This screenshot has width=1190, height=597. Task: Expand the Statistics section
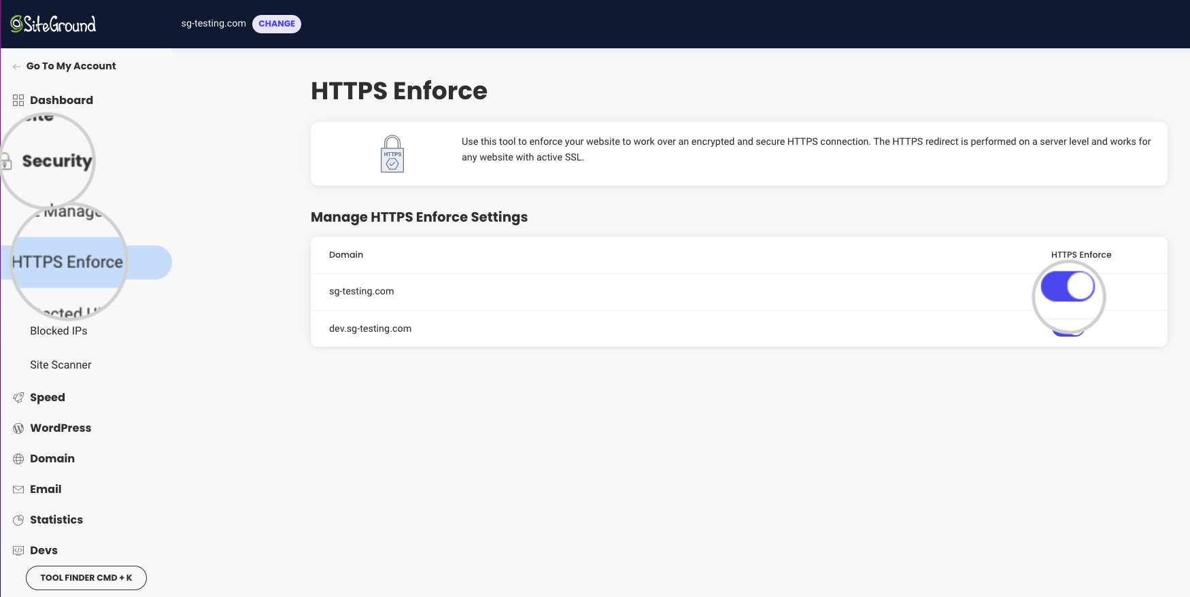(56, 520)
